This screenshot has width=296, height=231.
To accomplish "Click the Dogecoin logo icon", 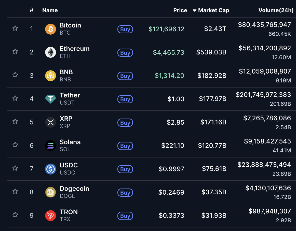I will coord(50,192).
